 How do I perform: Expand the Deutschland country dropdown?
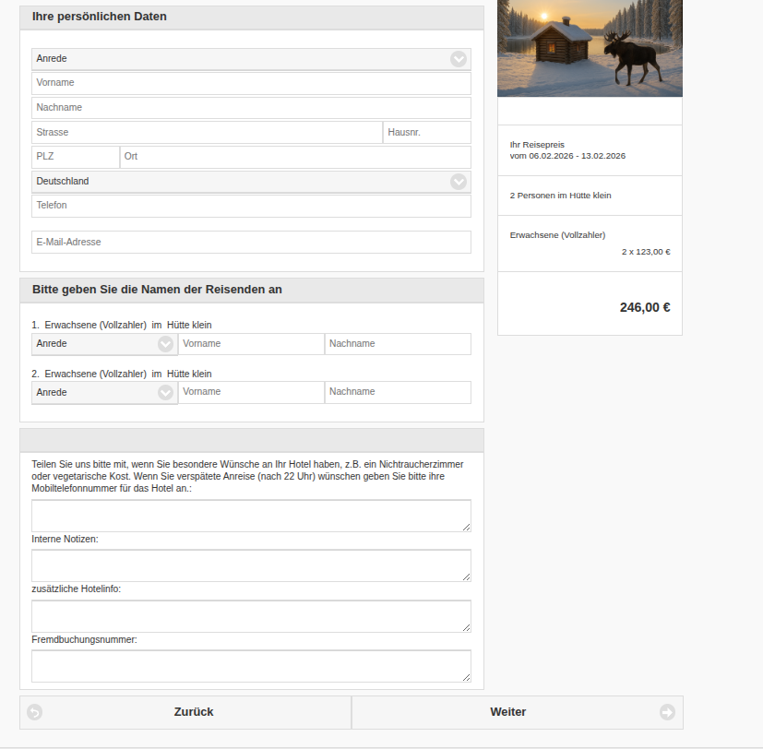tap(251, 182)
